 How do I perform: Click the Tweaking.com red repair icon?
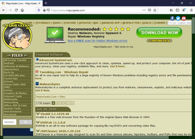(x=37, y=72)
